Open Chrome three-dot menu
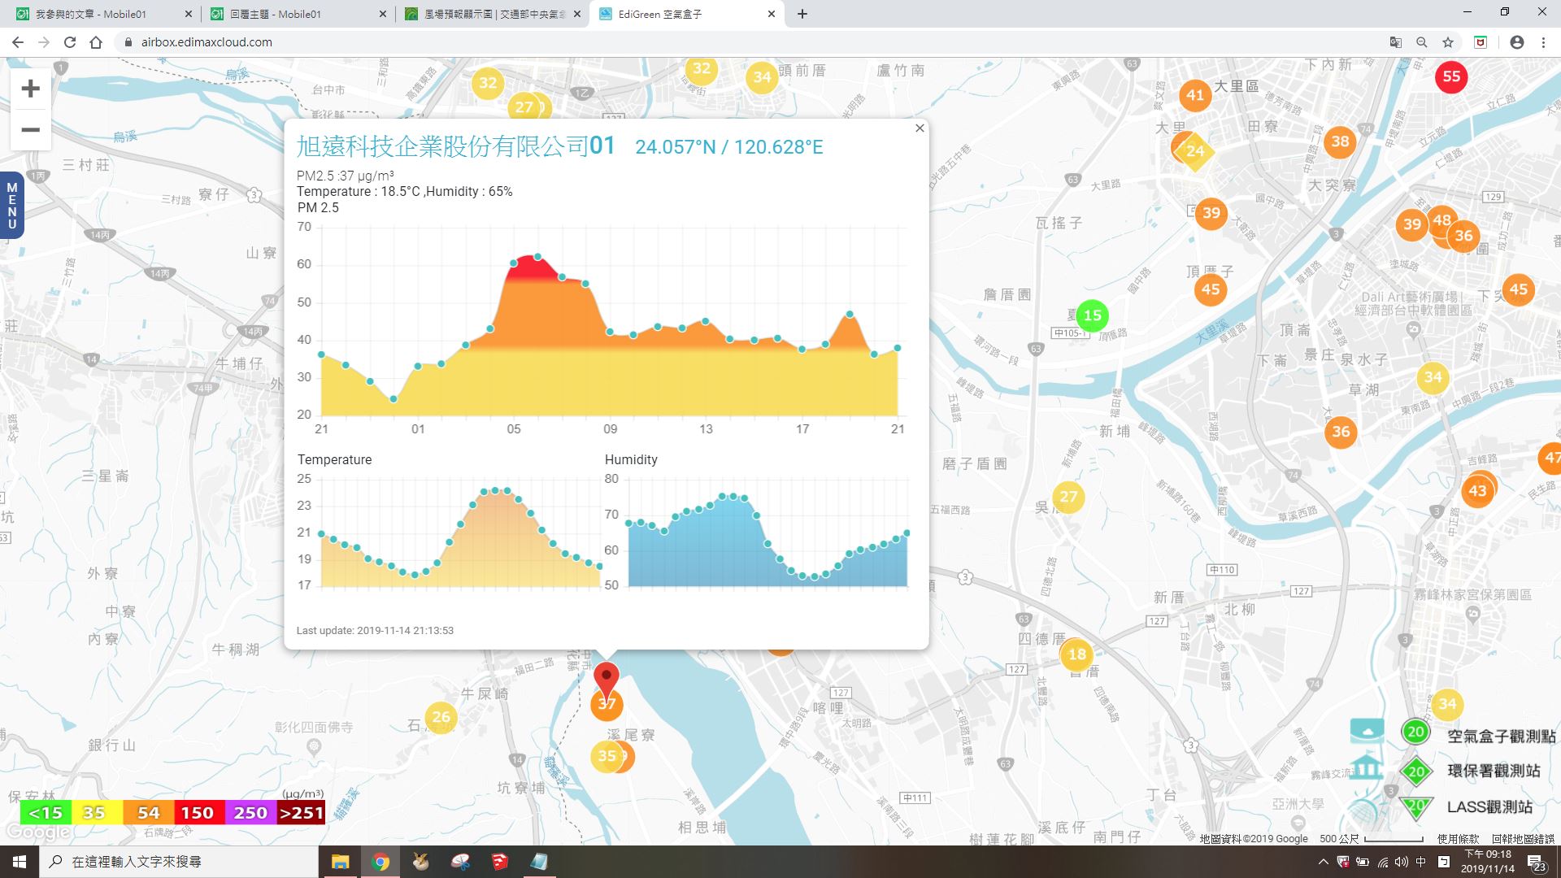Image resolution: width=1561 pixels, height=878 pixels. tap(1542, 42)
